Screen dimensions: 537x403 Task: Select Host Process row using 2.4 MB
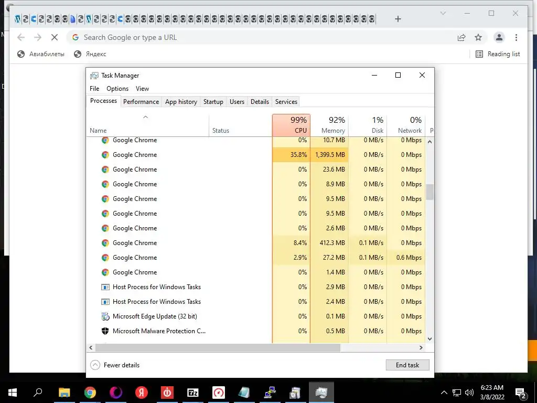click(x=256, y=302)
